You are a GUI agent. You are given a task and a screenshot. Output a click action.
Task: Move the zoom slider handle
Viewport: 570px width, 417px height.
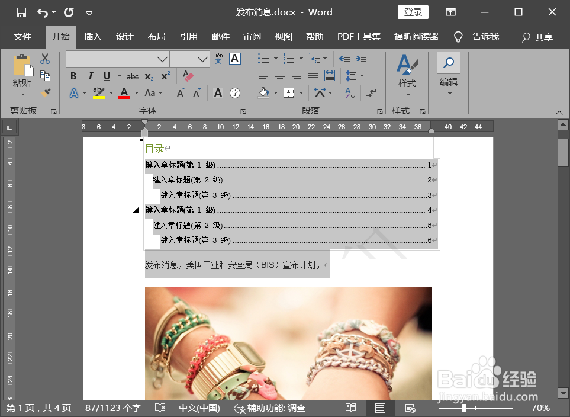coord(464,408)
